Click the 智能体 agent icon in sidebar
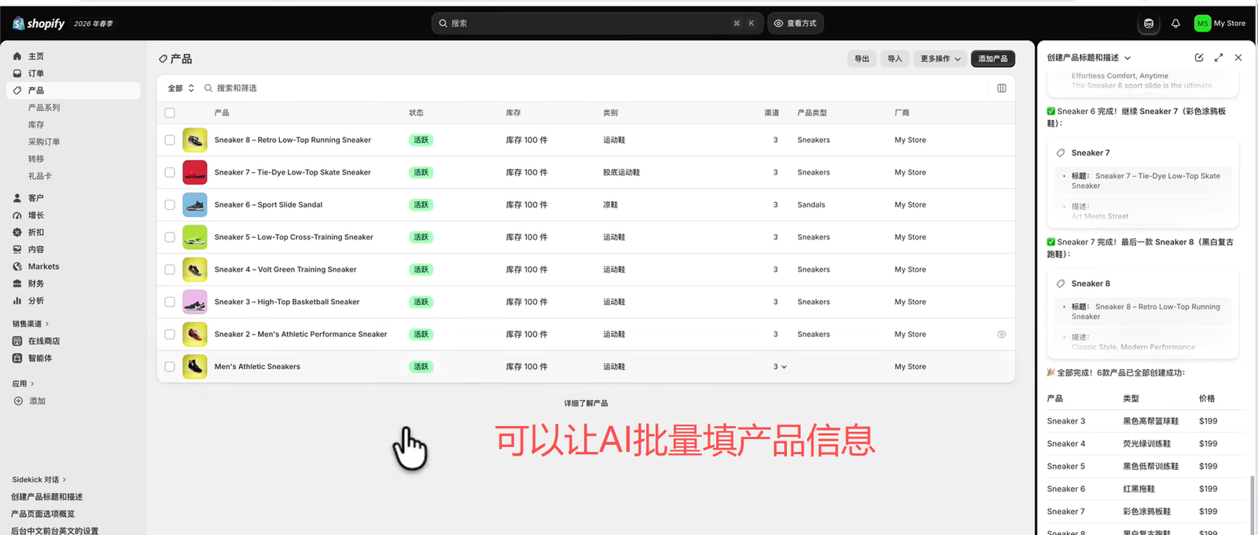 [x=17, y=358]
